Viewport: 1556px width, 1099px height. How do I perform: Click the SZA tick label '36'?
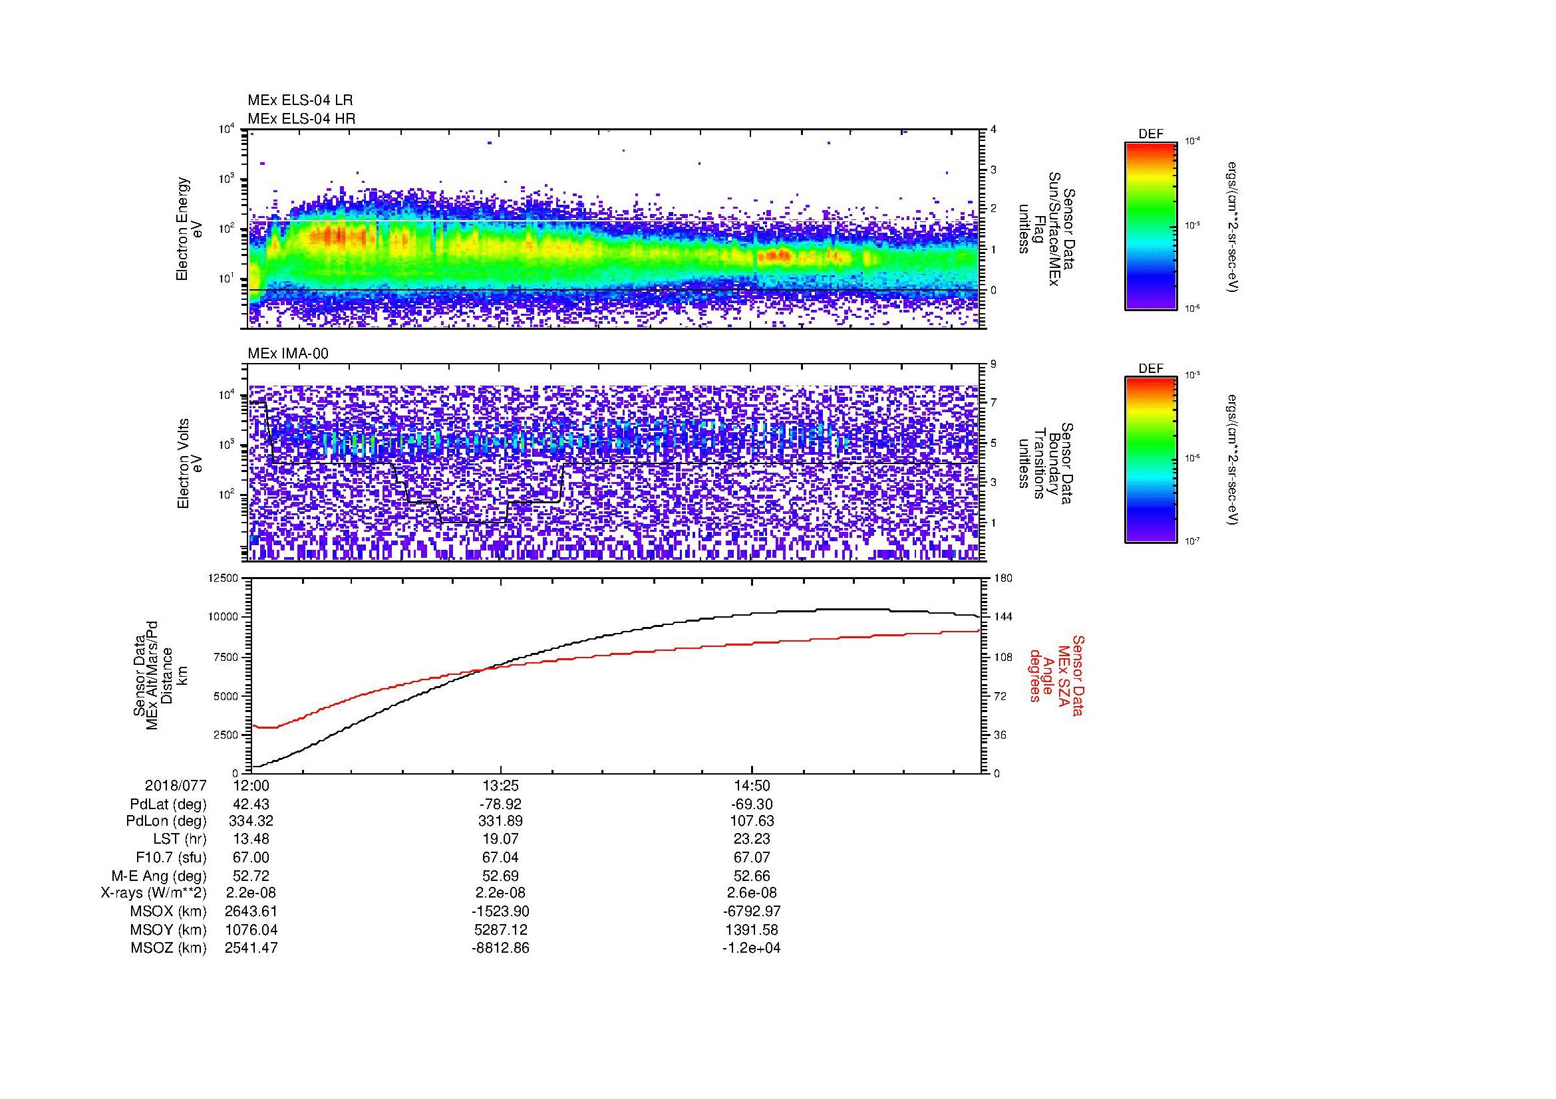(x=1000, y=735)
